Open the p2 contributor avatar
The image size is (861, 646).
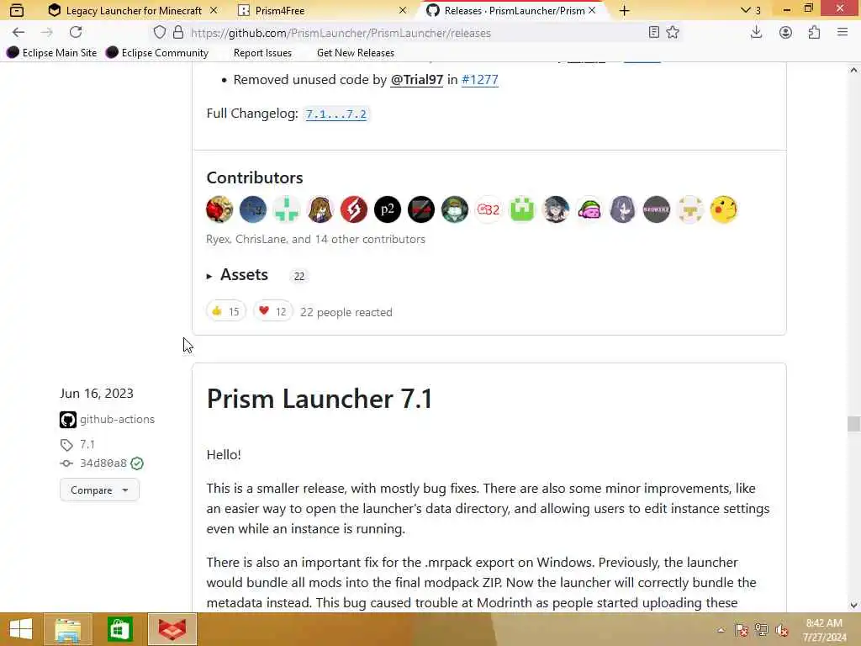pyautogui.click(x=388, y=209)
